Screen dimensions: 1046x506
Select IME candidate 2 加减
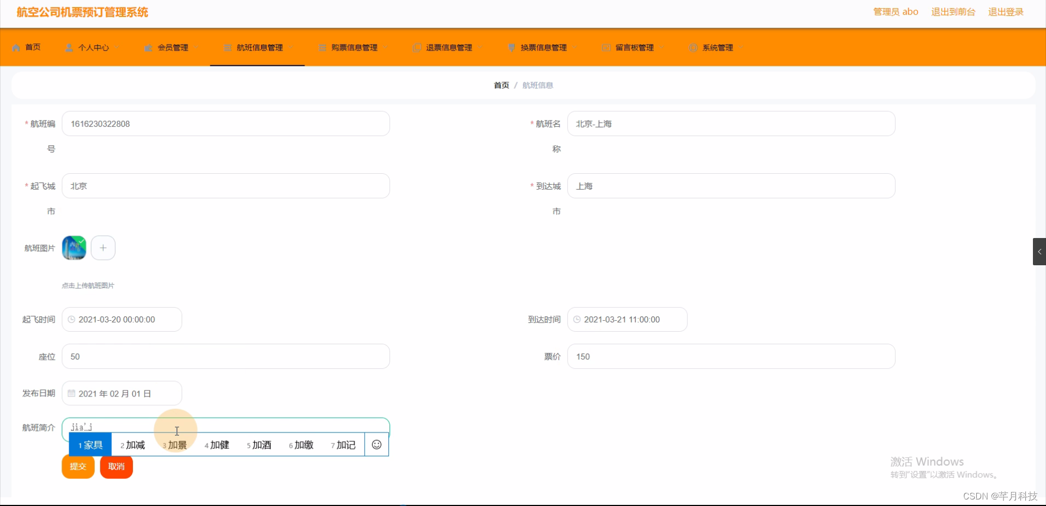(x=132, y=445)
